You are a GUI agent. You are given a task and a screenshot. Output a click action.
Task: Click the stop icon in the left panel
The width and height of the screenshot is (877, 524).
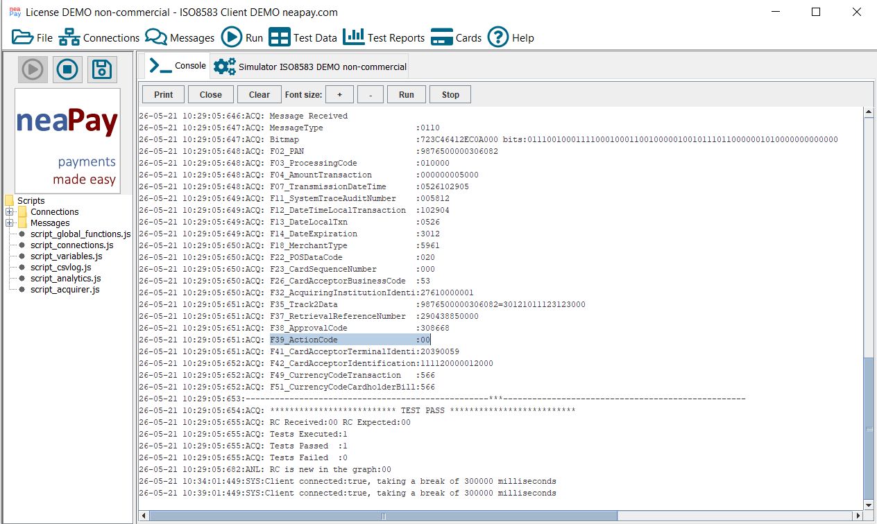tap(67, 69)
